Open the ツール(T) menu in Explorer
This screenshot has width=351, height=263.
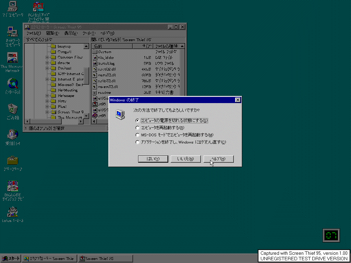(89, 33)
